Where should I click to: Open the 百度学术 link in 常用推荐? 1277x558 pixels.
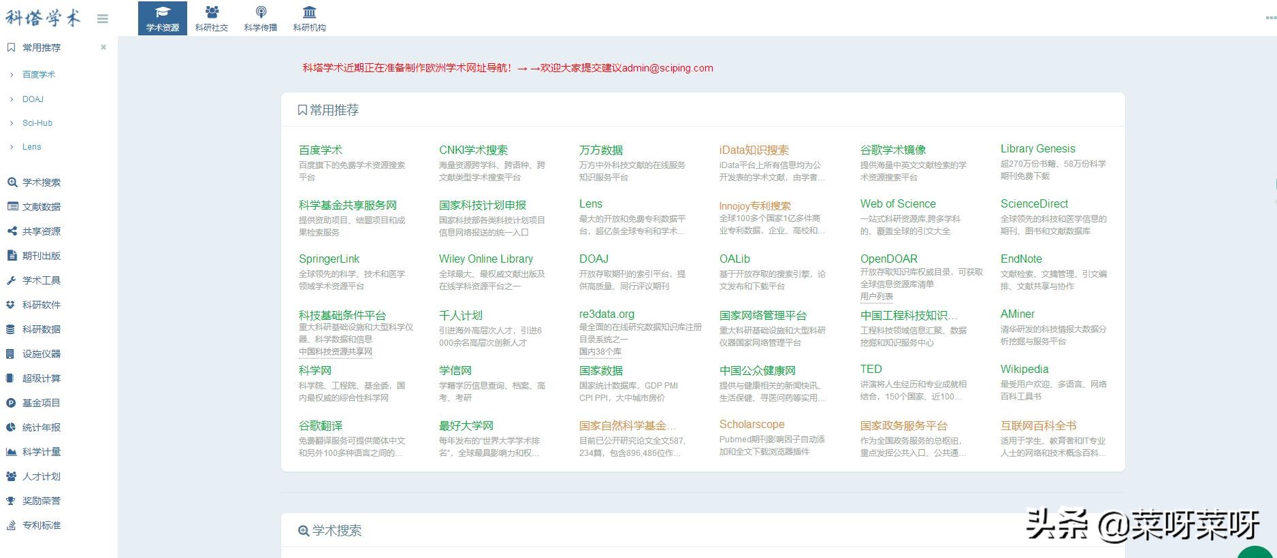(x=321, y=150)
